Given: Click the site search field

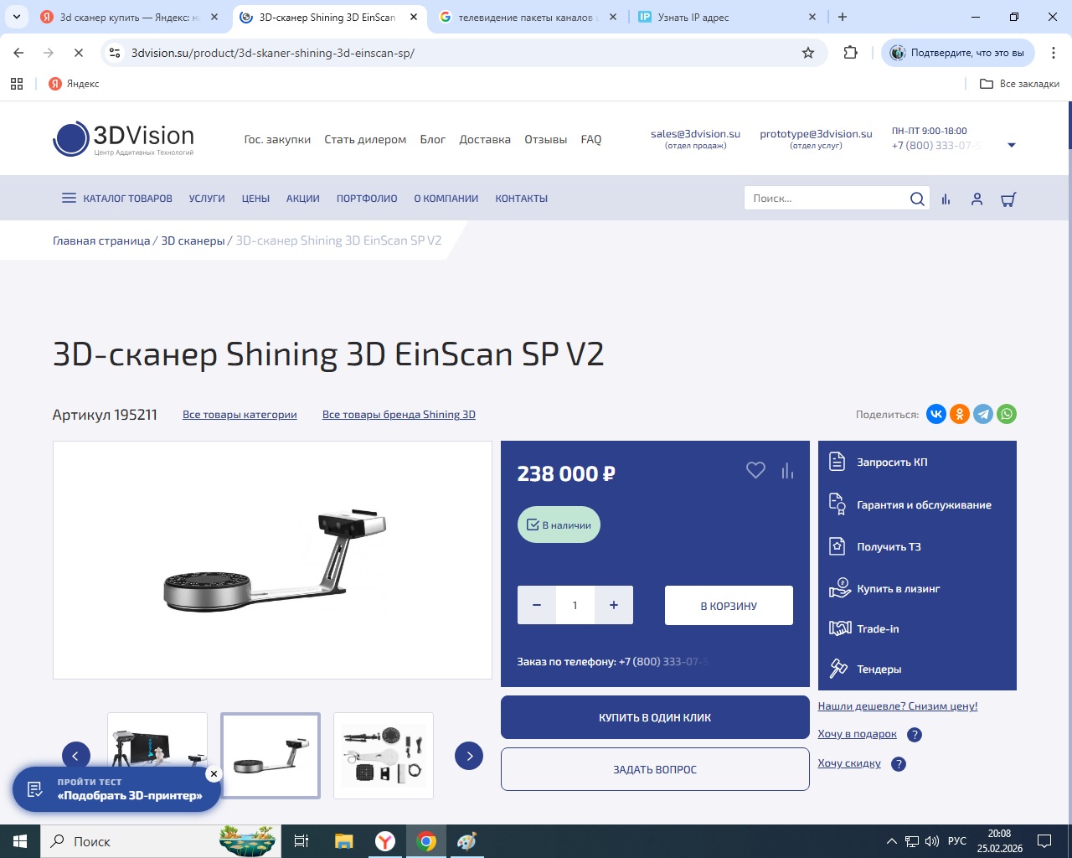Looking at the screenshot, I should (x=826, y=199).
